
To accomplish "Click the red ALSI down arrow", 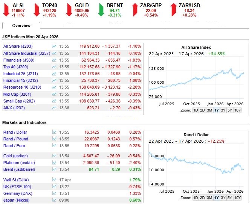I will tap(6, 10).
